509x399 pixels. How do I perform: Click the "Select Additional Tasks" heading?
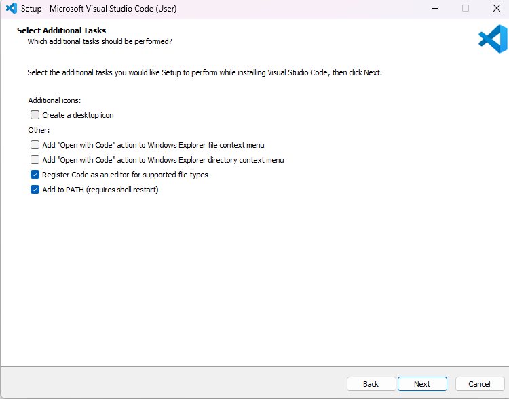(x=61, y=30)
